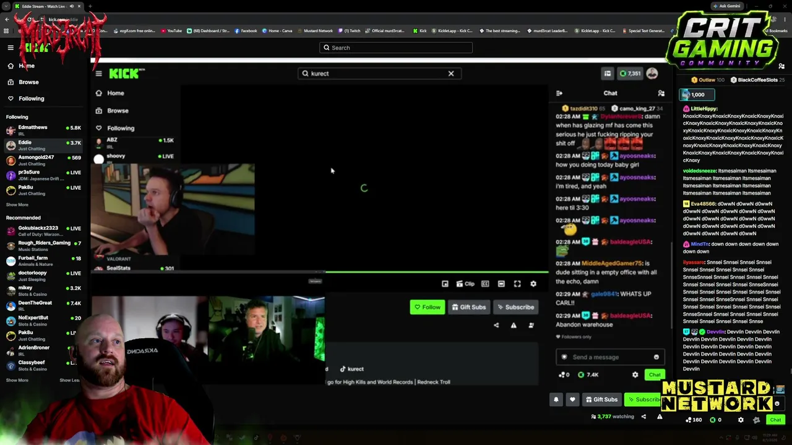Click the 7,351 Kicks balance button
Screen dimensions: 792x445
pos(631,74)
